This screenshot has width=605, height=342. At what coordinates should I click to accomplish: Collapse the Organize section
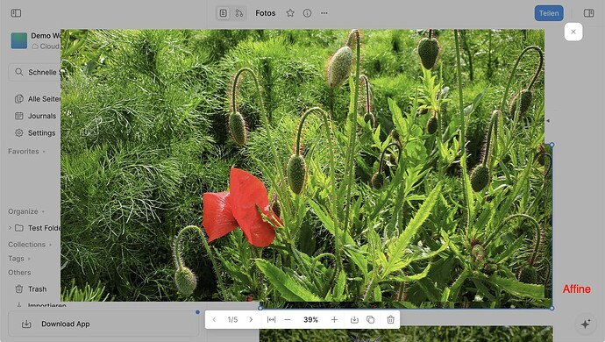click(x=26, y=211)
